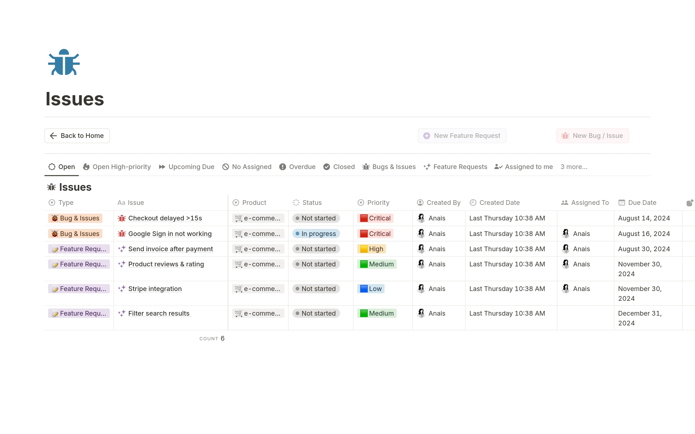This screenshot has width=695, height=434.
Task: Click the sparkle icon beside Stripe integration
Action: tap(122, 289)
